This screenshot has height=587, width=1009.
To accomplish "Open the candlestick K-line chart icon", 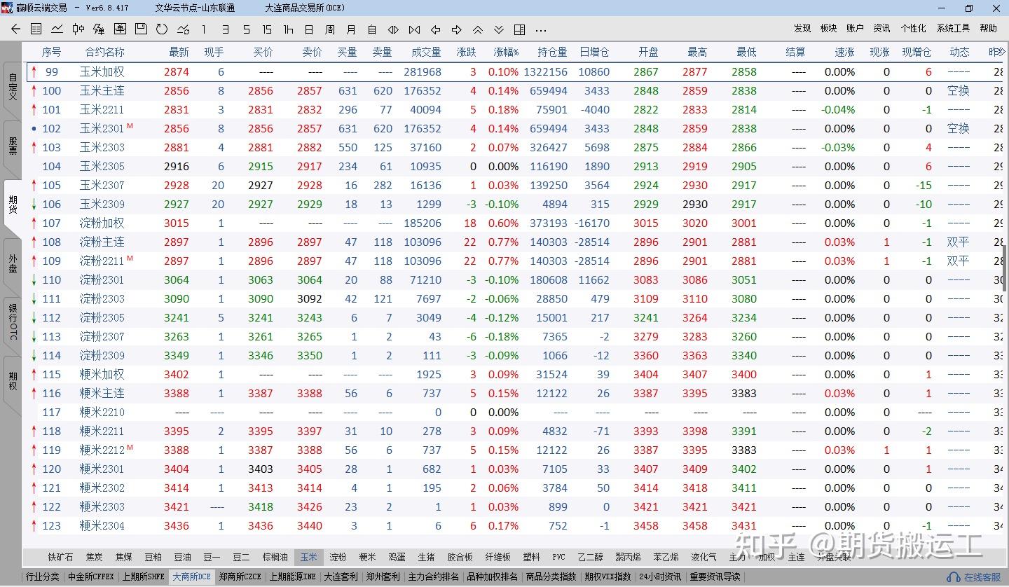I will click(x=78, y=29).
